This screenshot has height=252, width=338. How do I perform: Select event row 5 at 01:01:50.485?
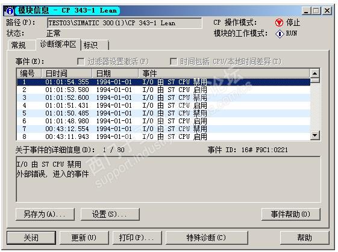point(163,113)
